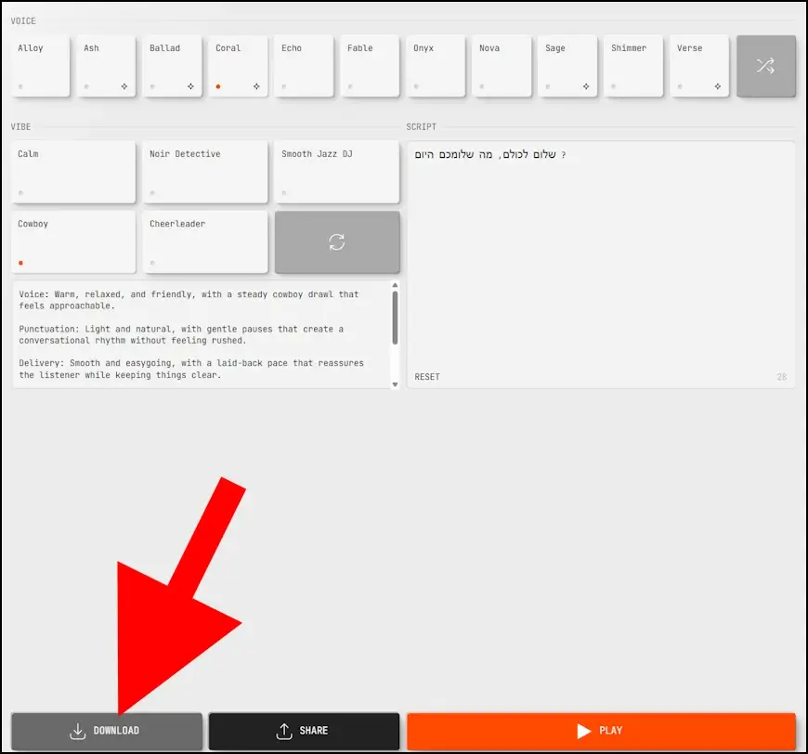Pick the Smooth Jazz DJ vibe
This screenshot has width=808, height=754.
[x=337, y=172]
